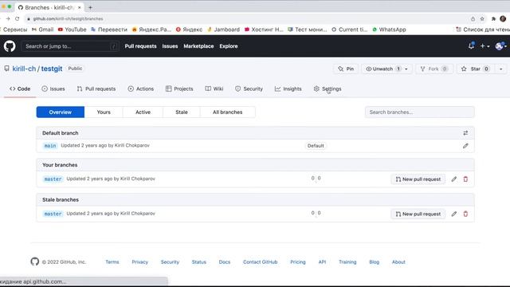Reload the page in browser toolbar
This screenshot has width=510, height=287.
(18, 19)
